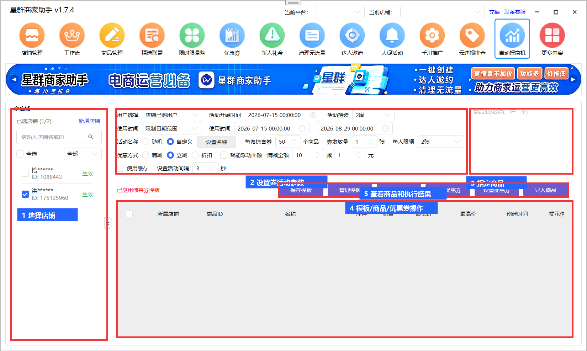Open the 云违规排查 violation check icon
587x351 pixels.
pyautogui.click(x=472, y=36)
